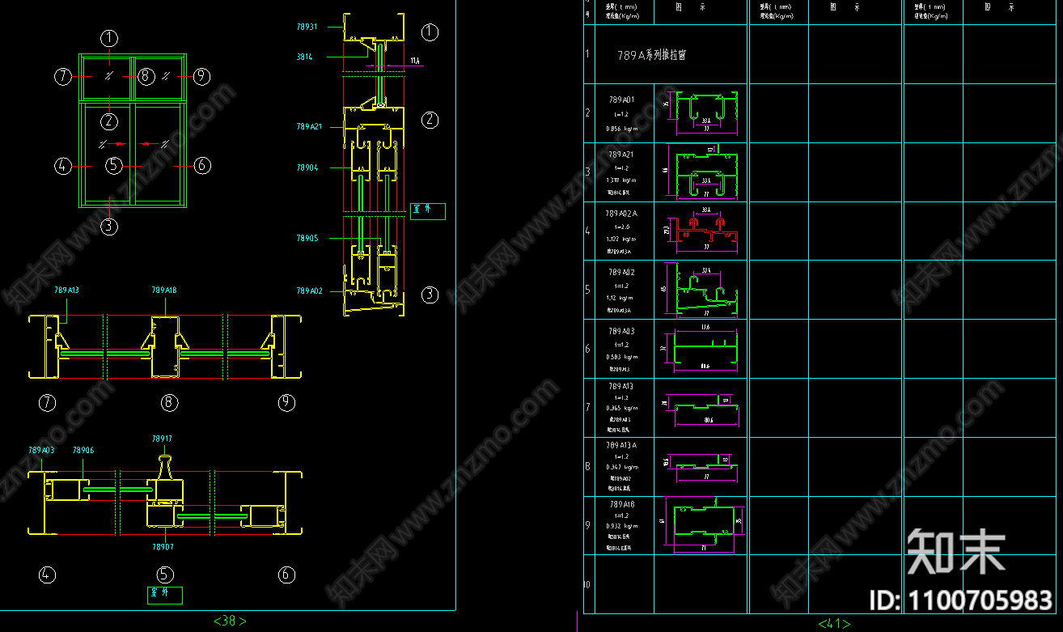Click the 789A13 label above horizontal section 7
Image resolution: width=1063 pixels, height=632 pixels.
[x=66, y=290]
